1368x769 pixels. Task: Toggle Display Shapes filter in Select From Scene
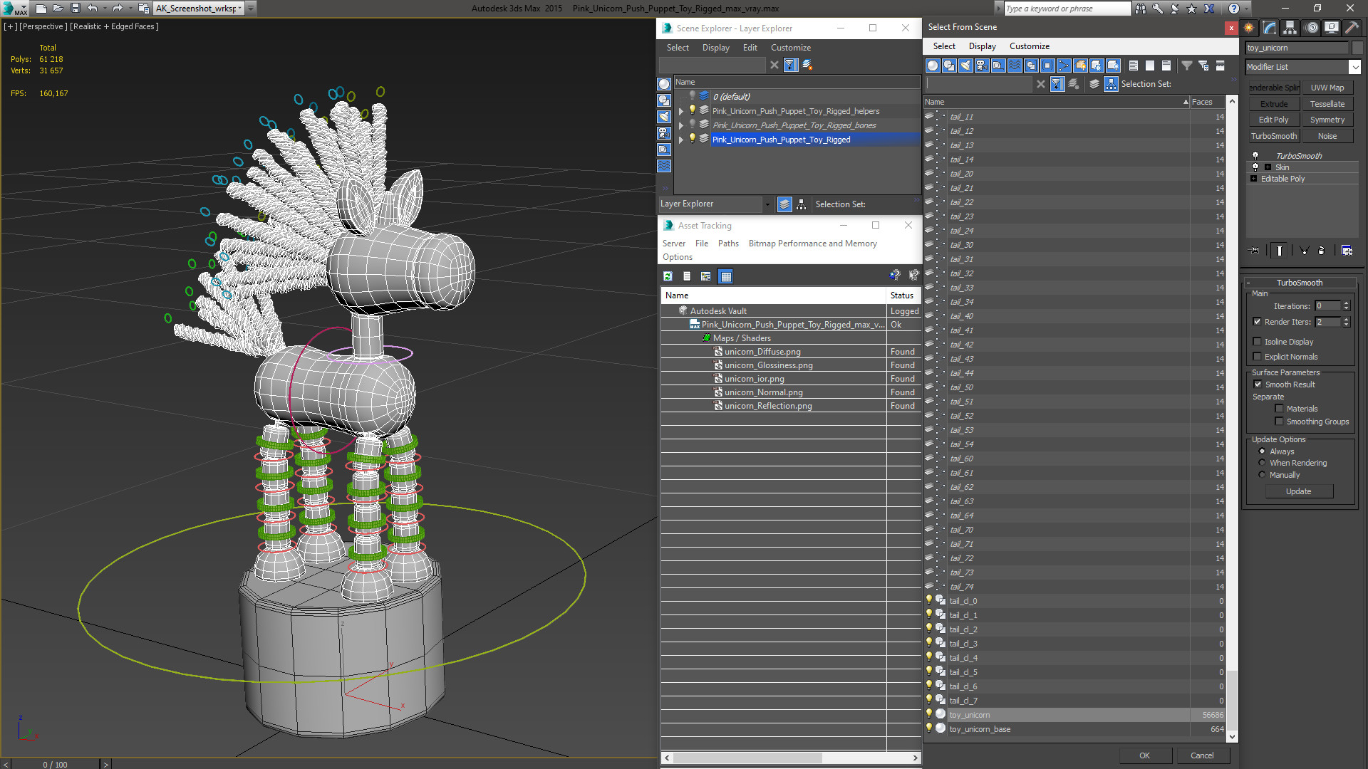[949, 66]
